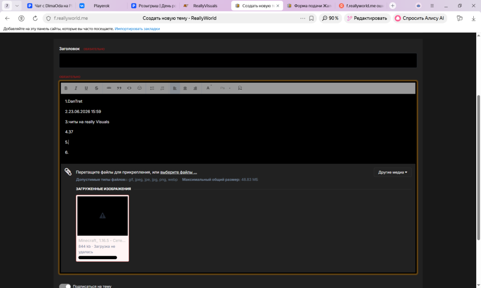481x288 pixels.
Task: Go back to the previous page
Action: (7, 18)
